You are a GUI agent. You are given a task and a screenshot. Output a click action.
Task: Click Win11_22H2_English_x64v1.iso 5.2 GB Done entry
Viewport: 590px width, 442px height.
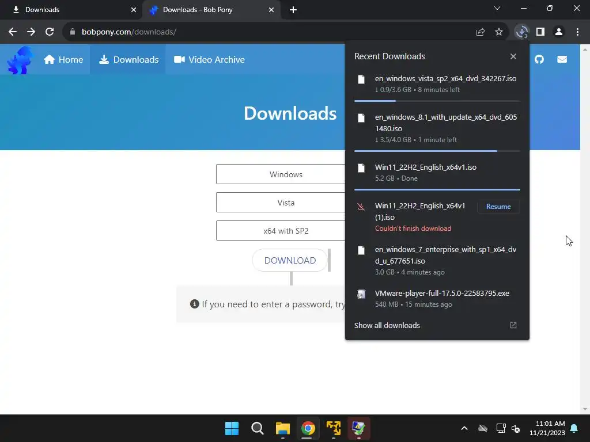click(437, 172)
